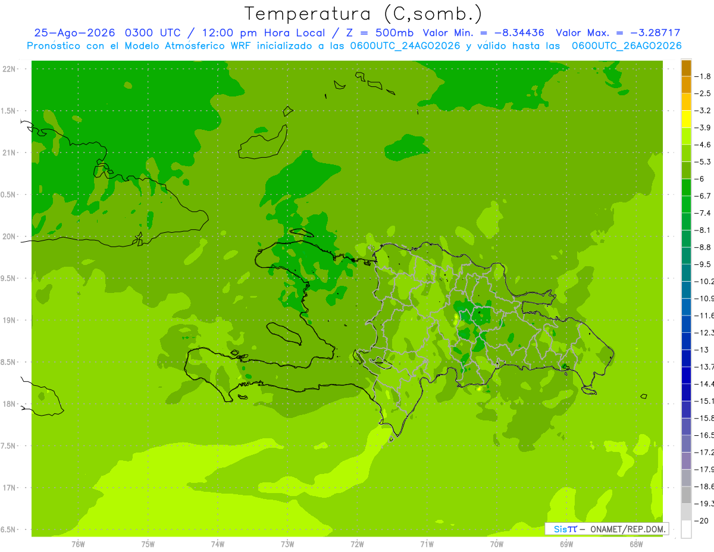Screen dimensions: 714x552
Task: Click the "-20" colorbar value
Action: click(x=701, y=521)
